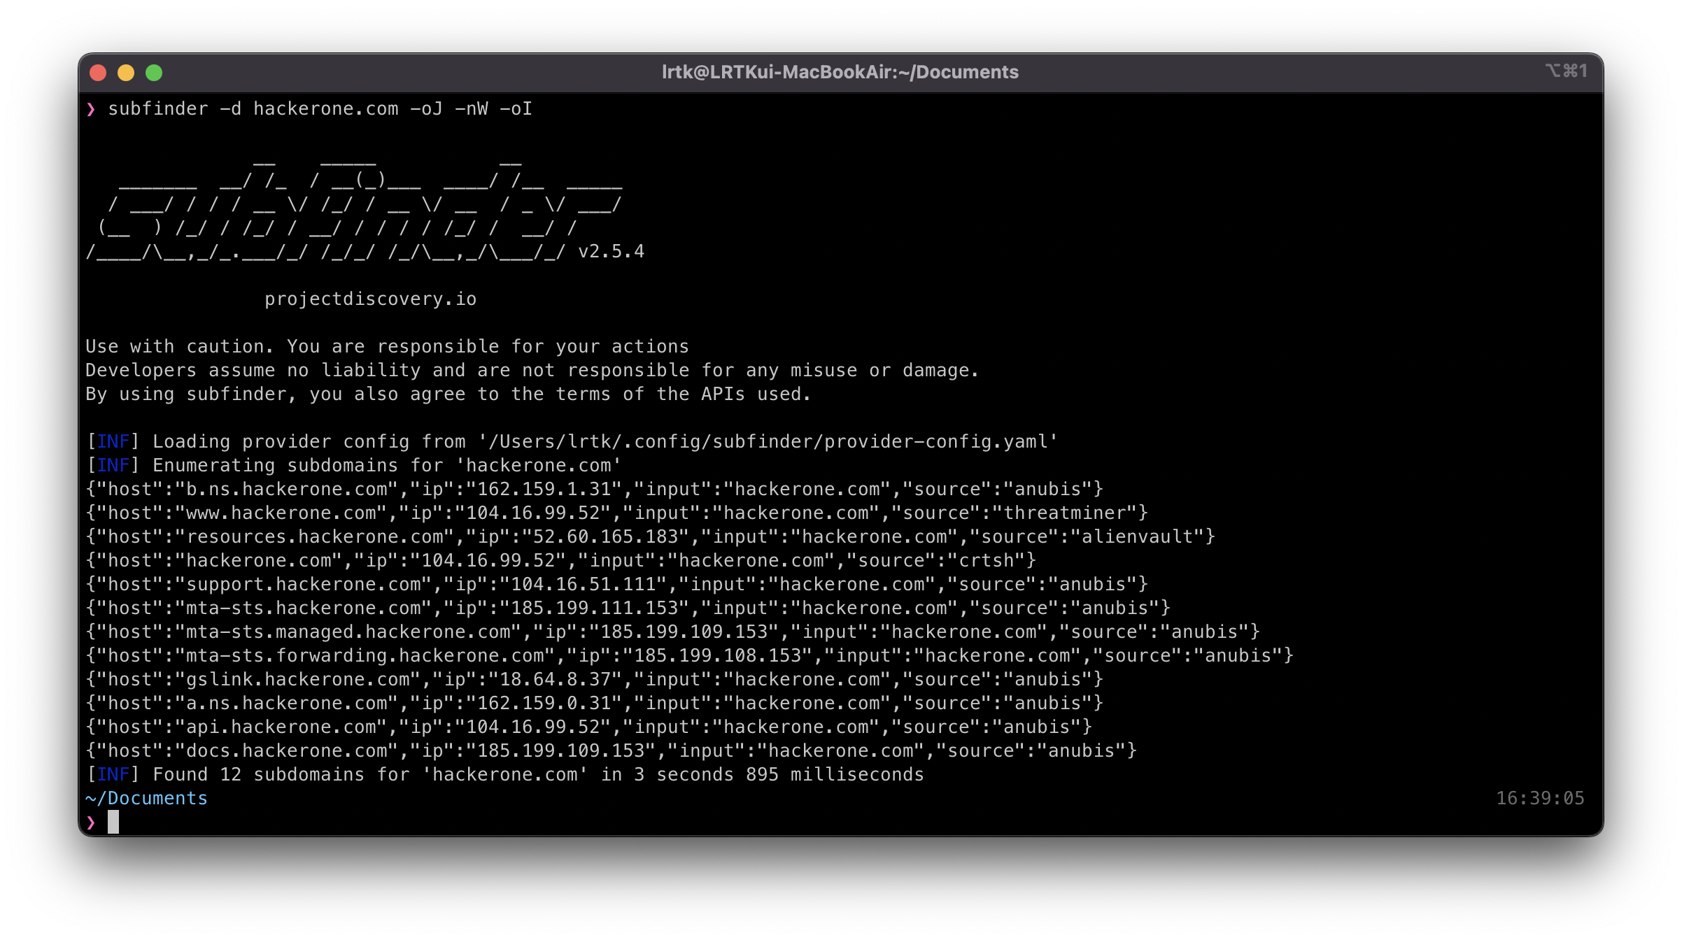Image resolution: width=1682 pixels, height=940 pixels.
Task: Click the 'Found 12 subdomains' summary line
Action: pos(504,775)
